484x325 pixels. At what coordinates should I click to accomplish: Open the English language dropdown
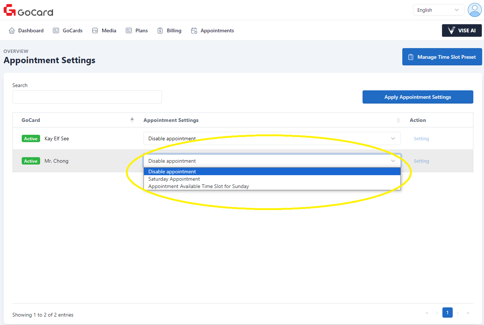(438, 10)
